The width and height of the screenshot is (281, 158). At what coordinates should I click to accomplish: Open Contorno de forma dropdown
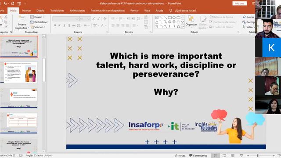coord(223,22)
